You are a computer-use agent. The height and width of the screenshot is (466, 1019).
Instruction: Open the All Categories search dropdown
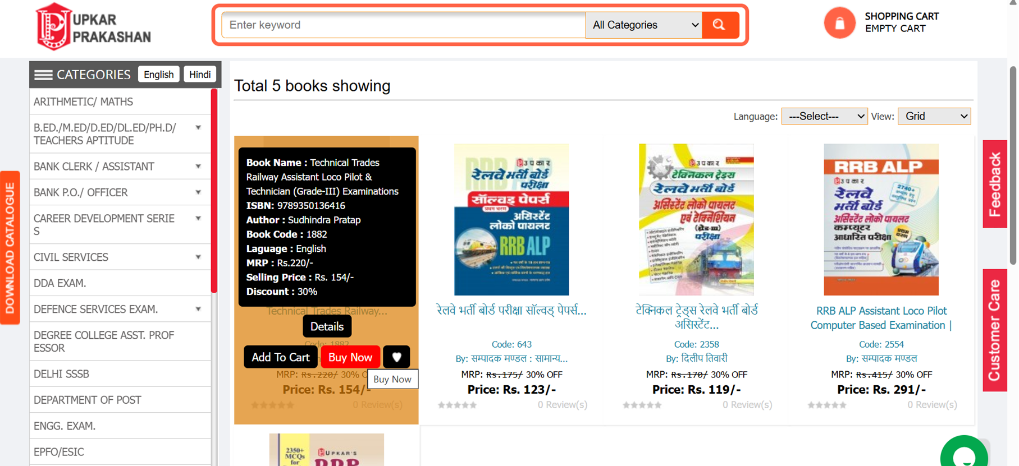(644, 25)
